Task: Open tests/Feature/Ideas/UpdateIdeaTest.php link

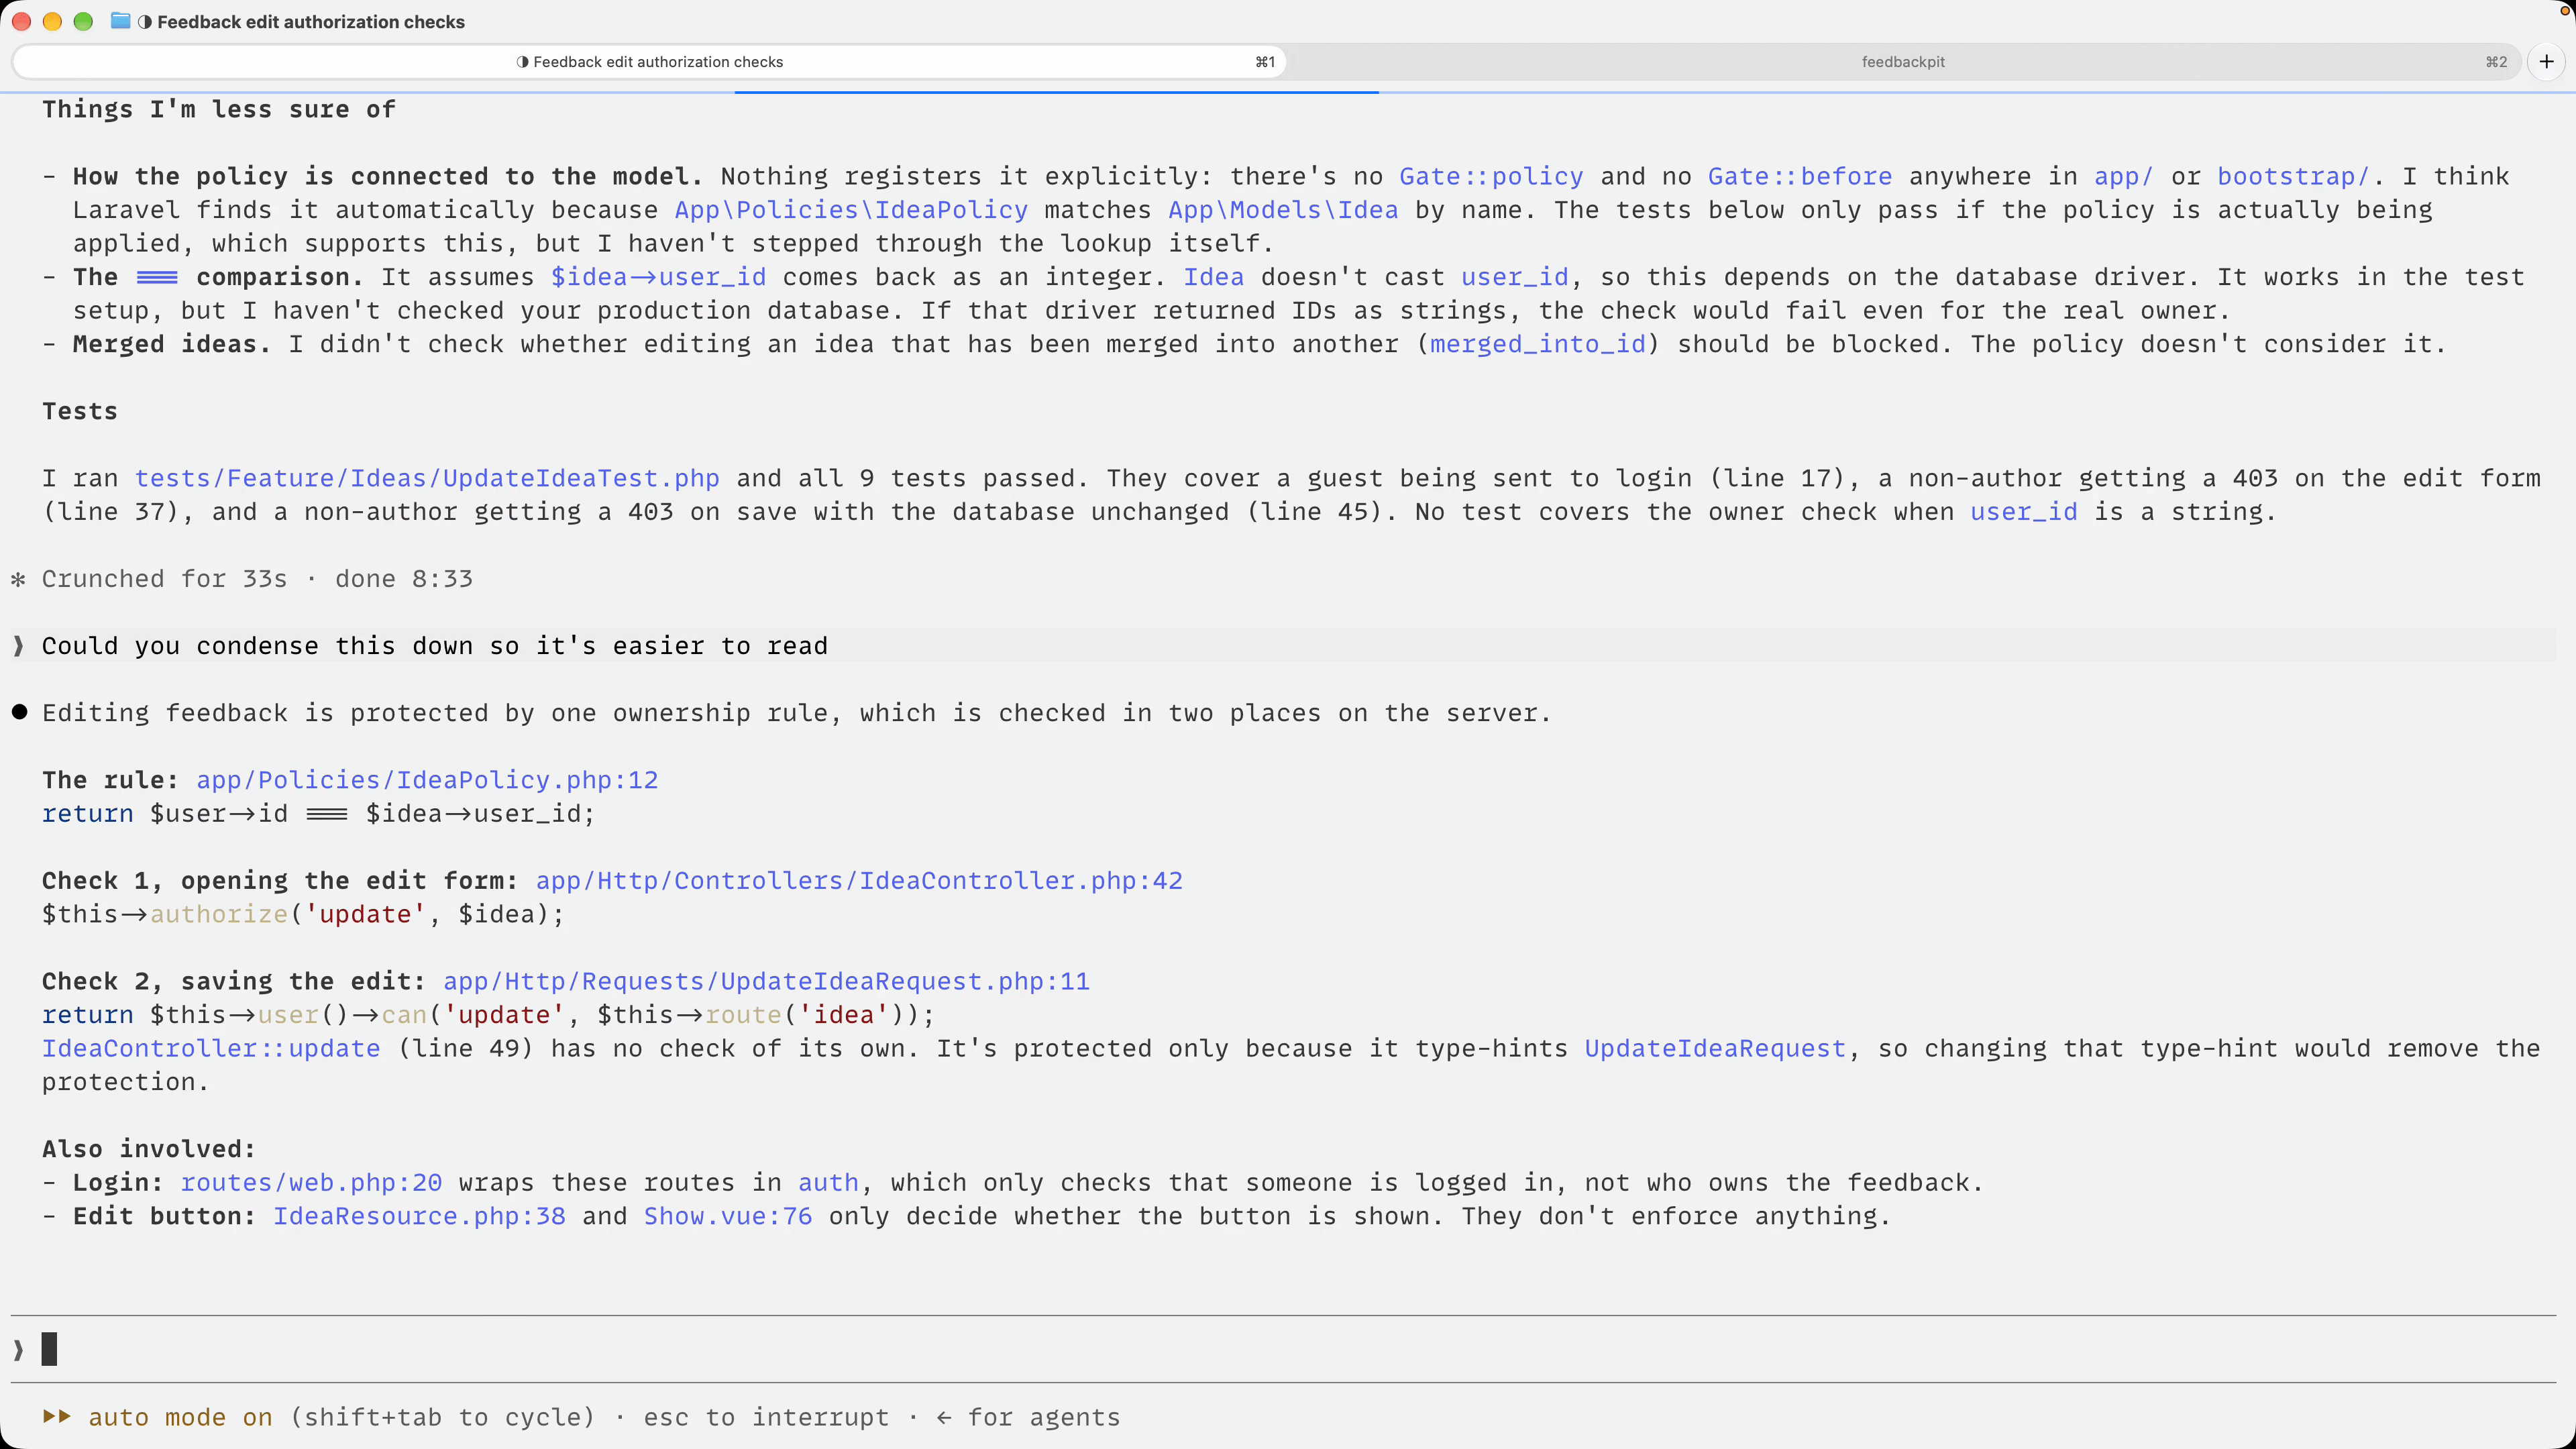Action: 427,478
